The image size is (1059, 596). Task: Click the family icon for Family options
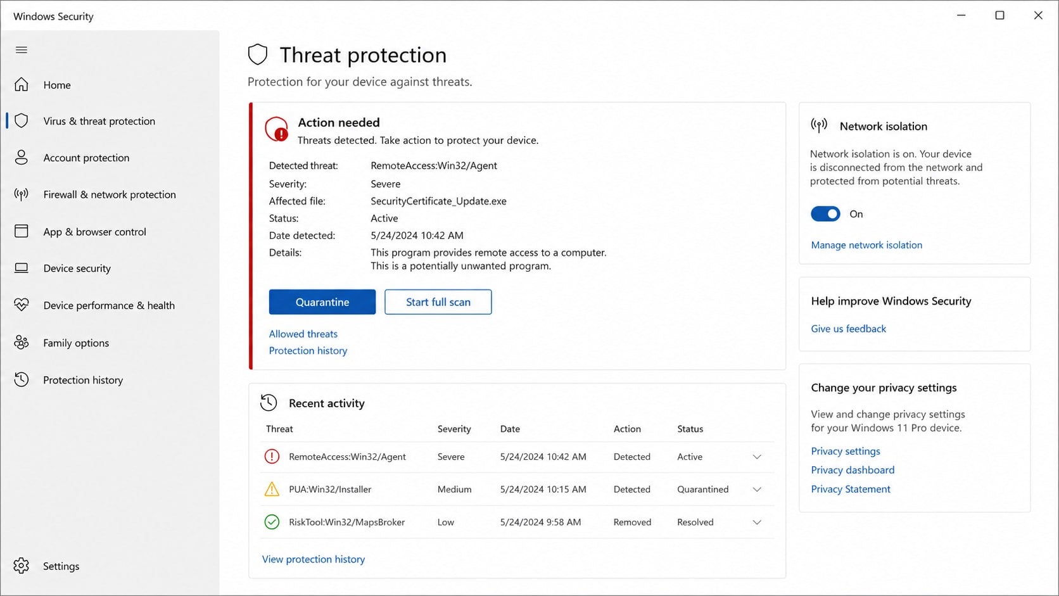[22, 343]
